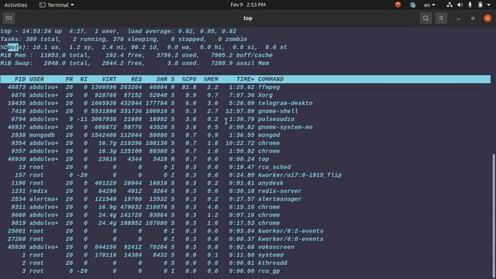Screen dimensions: 496x279
Task: Open the Activities overview
Action: pyautogui.click(x=15, y=5)
